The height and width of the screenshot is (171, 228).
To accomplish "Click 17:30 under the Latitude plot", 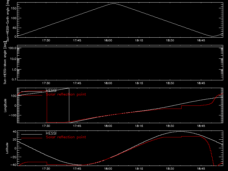I will 46,169.
